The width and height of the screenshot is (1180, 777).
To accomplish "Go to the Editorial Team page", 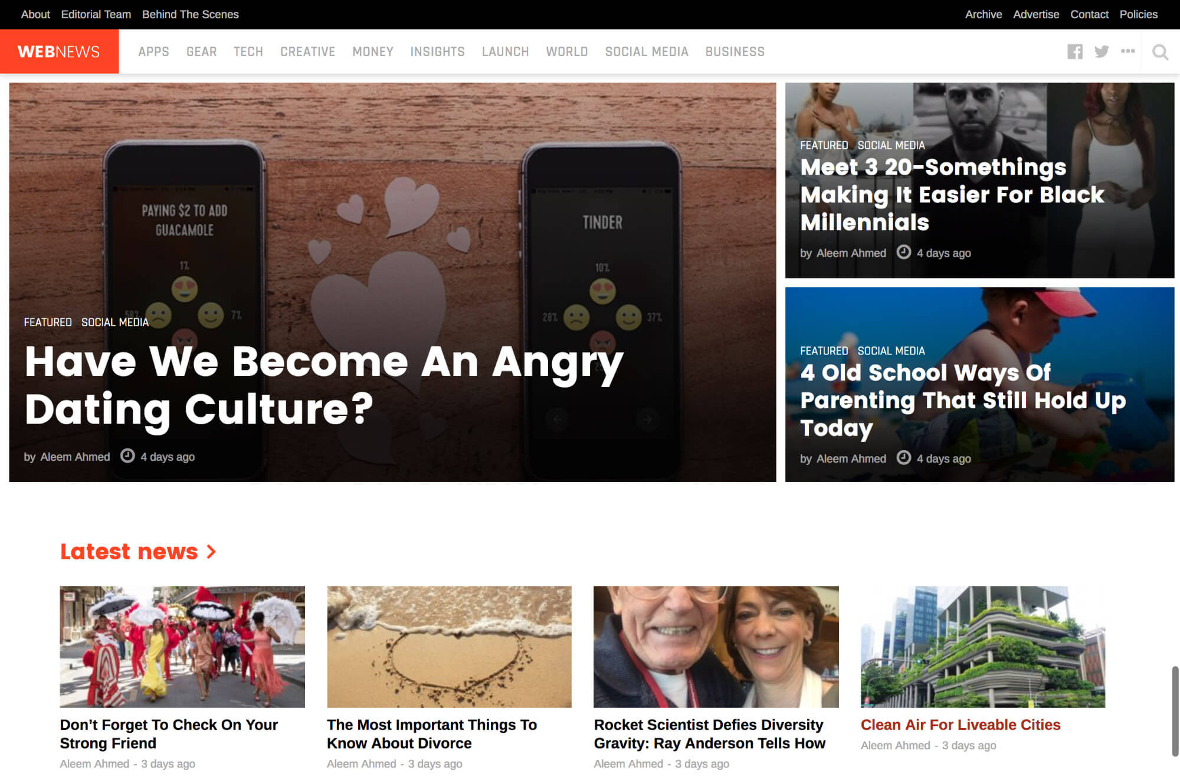I will [96, 14].
